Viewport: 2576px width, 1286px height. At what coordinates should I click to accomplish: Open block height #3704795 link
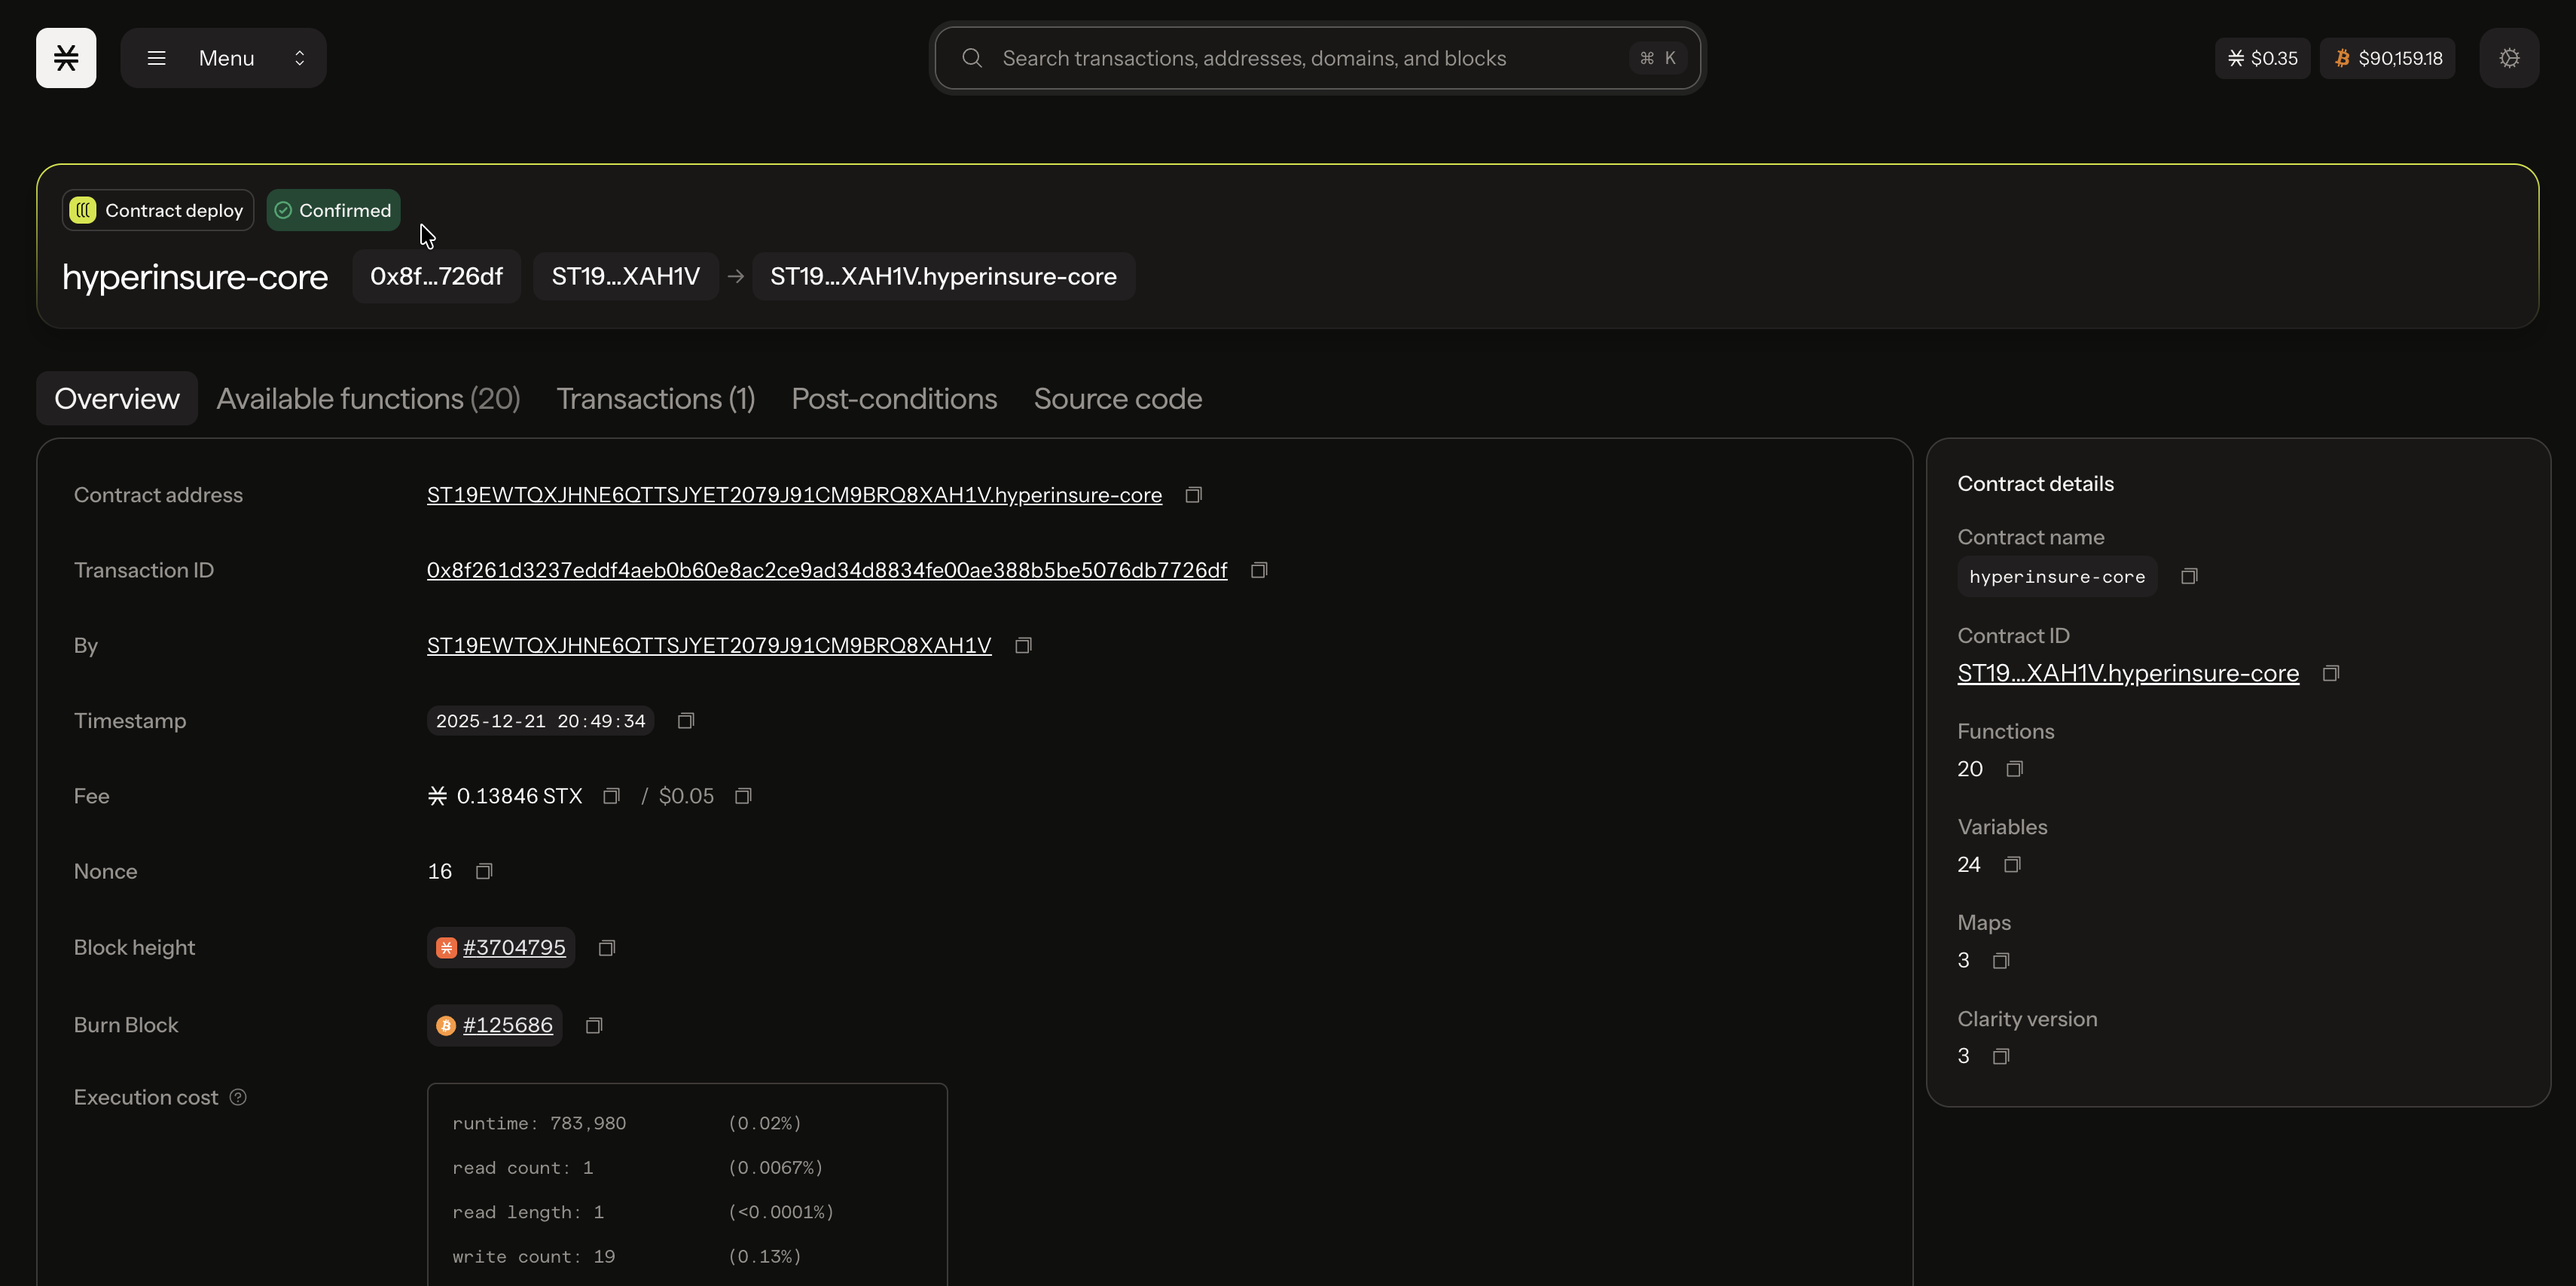(513, 948)
